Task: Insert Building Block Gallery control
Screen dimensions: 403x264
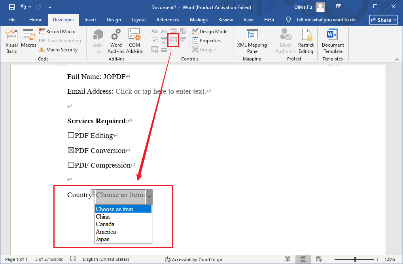Action: click(183, 31)
